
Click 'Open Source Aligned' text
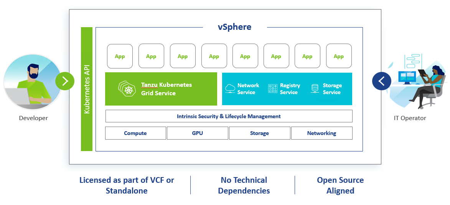(340, 185)
